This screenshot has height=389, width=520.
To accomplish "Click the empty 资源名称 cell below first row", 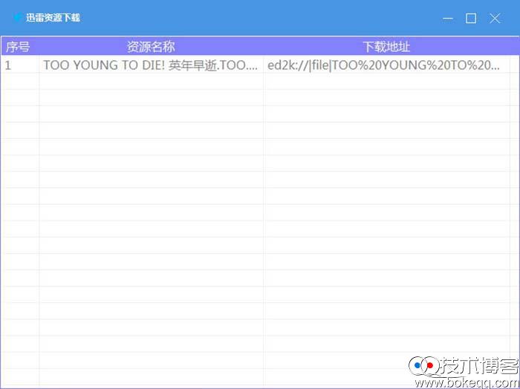I will tap(151, 82).
